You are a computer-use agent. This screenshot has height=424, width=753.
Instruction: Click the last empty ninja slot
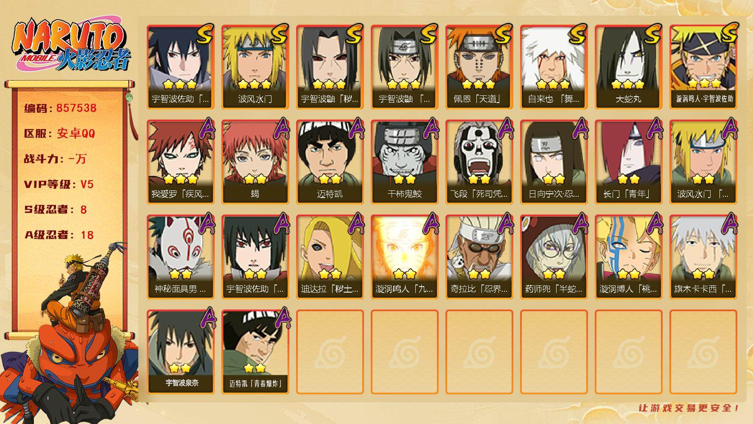pyautogui.click(x=703, y=352)
